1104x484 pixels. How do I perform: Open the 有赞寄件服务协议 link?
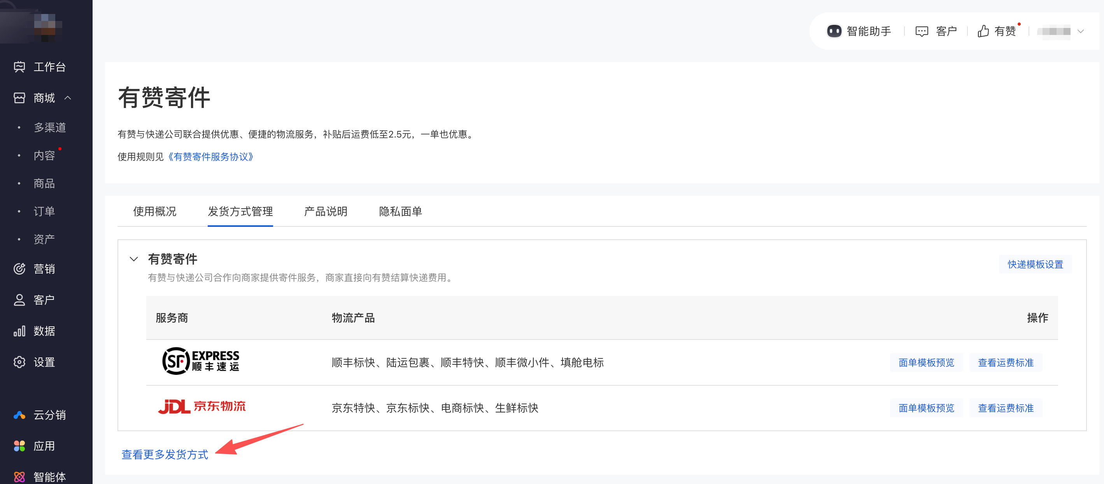click(211, 157)
